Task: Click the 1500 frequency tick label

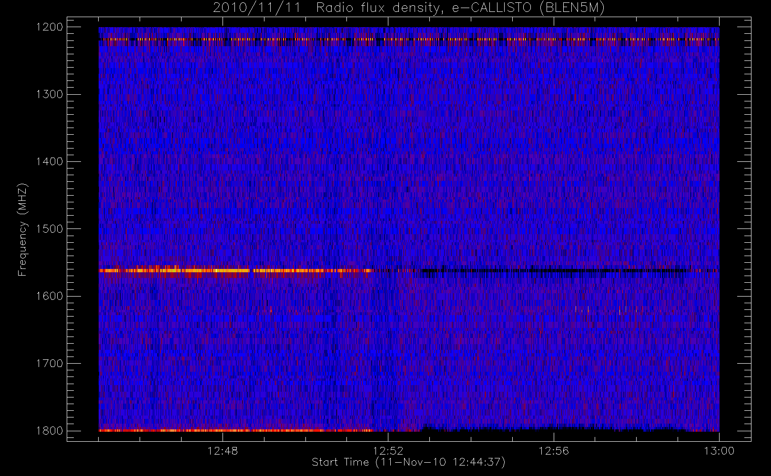Action: tap(50, 228)
